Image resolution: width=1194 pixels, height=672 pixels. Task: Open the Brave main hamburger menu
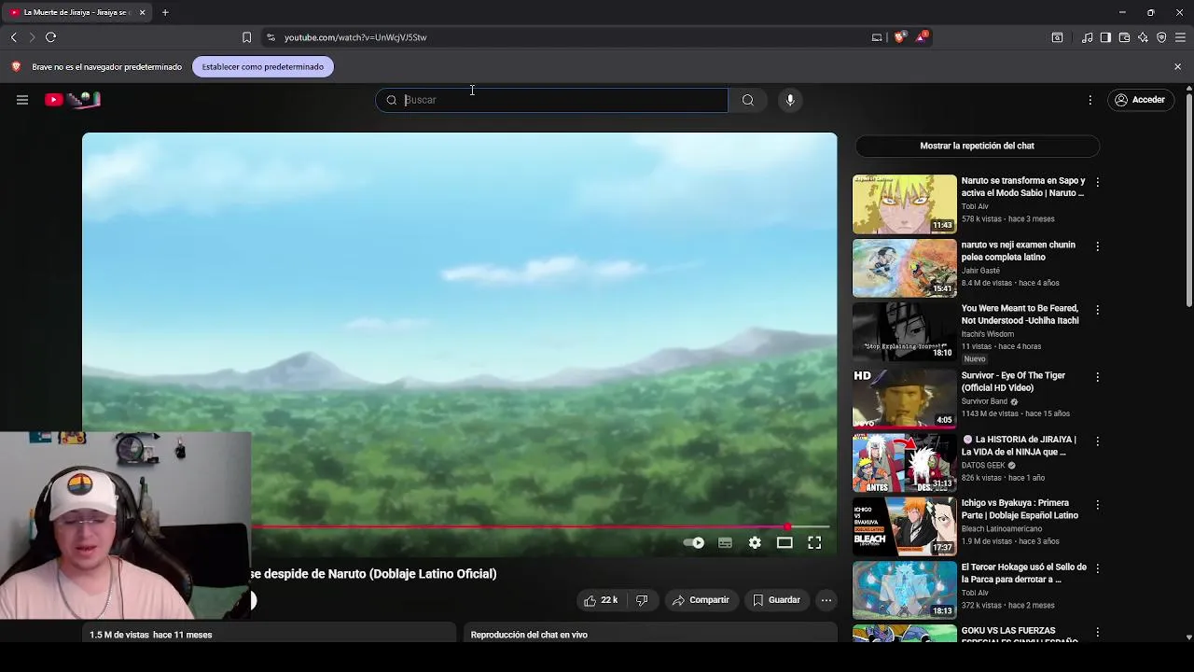pos(1180,37)
